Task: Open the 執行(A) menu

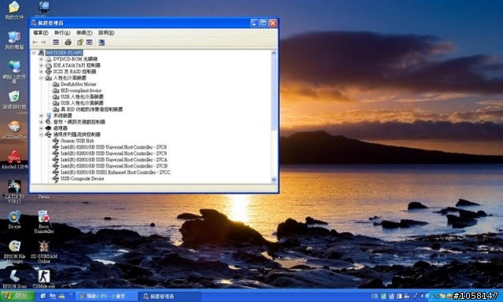Action: pyautogui.click(x=62, y=33)
